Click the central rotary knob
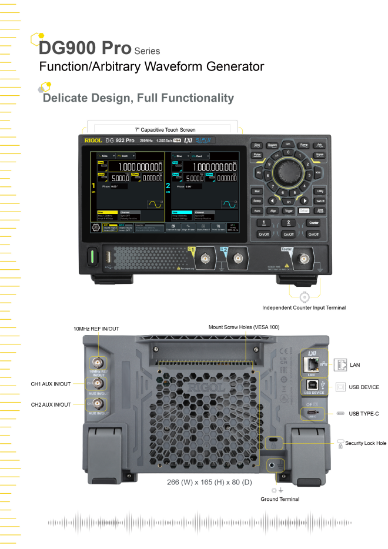Image resolution: width=388 pixels, height=549 pixels. click(x=288, y=172)
